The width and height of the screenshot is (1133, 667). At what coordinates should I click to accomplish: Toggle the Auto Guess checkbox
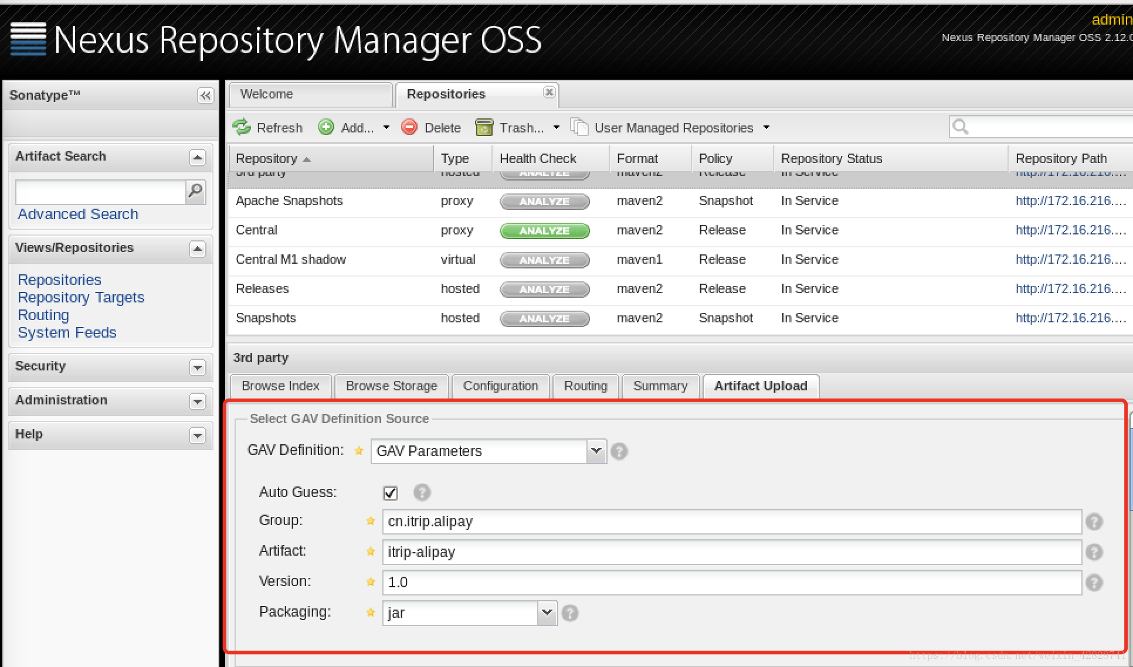[x=390, y=493]
